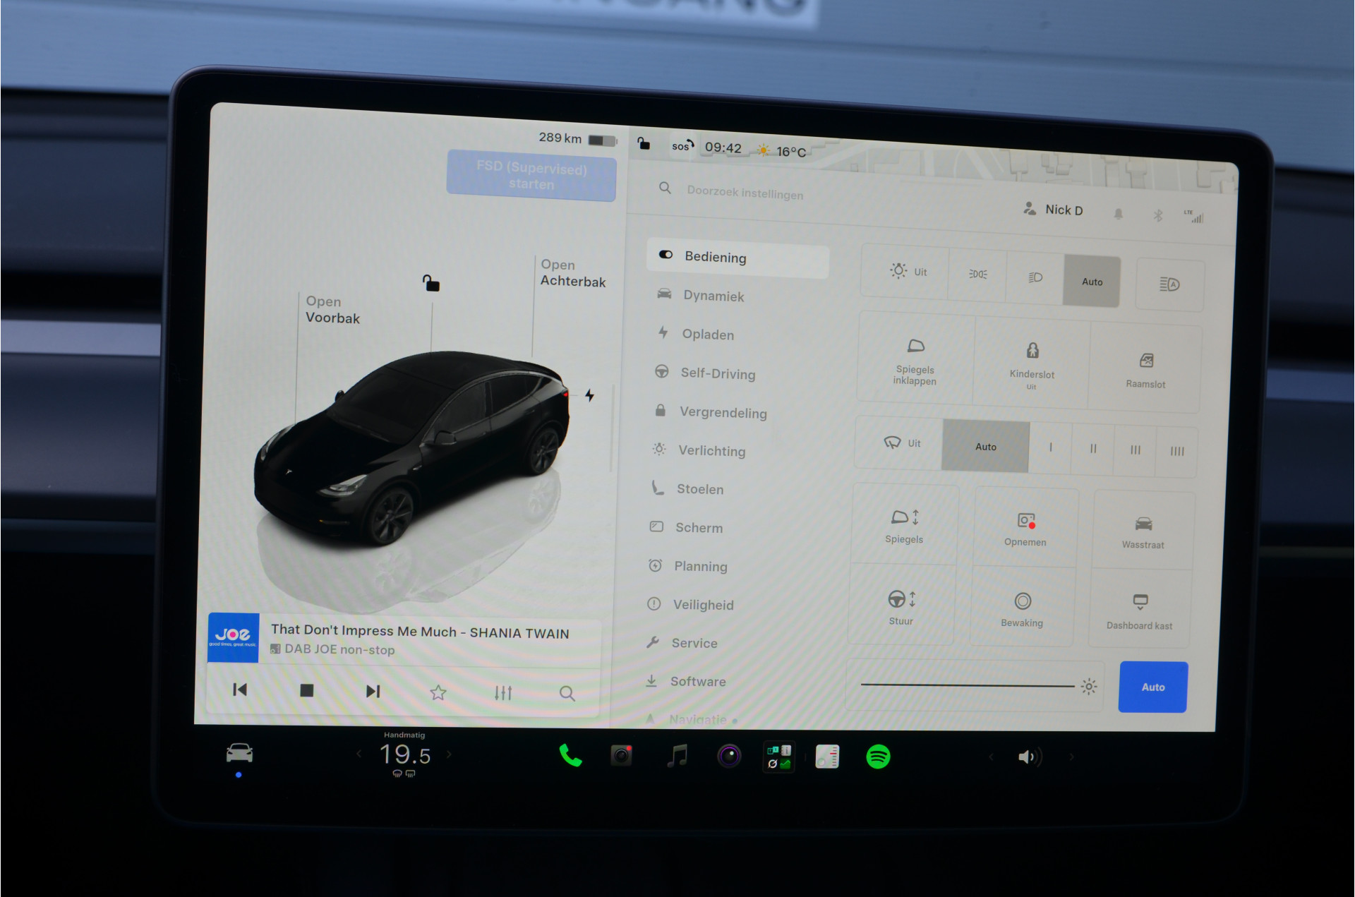Search media with magnifier icon
The image size is (1355, 897).
pos(567,694)
